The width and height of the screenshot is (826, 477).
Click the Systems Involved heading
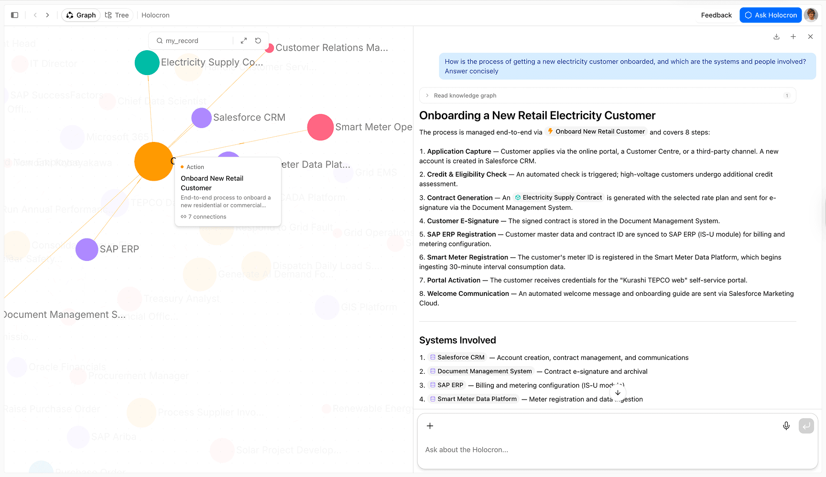[x=457, y=340]
